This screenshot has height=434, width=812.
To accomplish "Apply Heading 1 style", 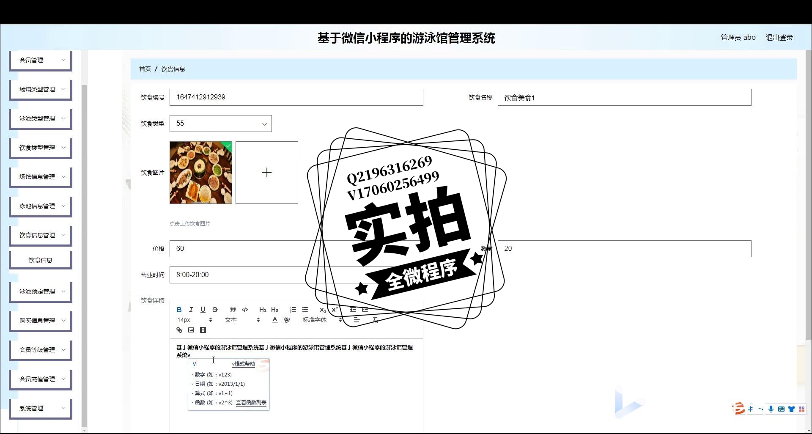I will click(x=263, y=310).
